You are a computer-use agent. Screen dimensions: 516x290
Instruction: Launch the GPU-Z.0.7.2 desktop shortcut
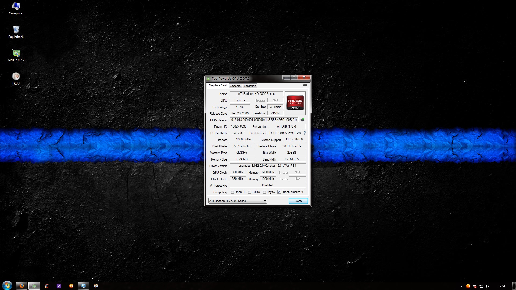[x=16, y=55]
